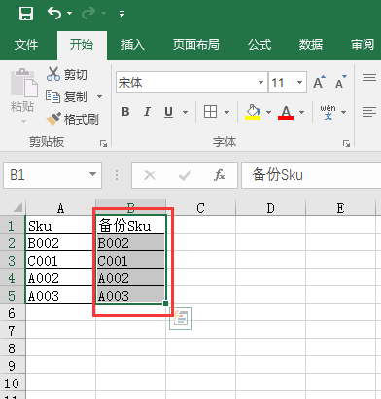Switch to the 数据 ribbon tab

(x=311, y=45)
